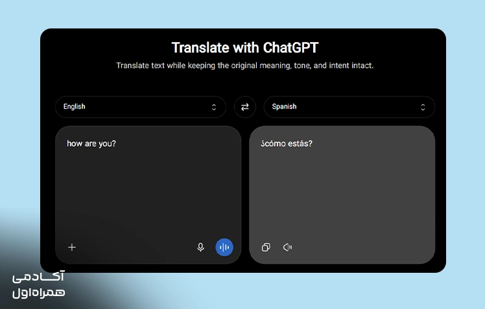Copy the Spanish translation

(x=266, y=248)
